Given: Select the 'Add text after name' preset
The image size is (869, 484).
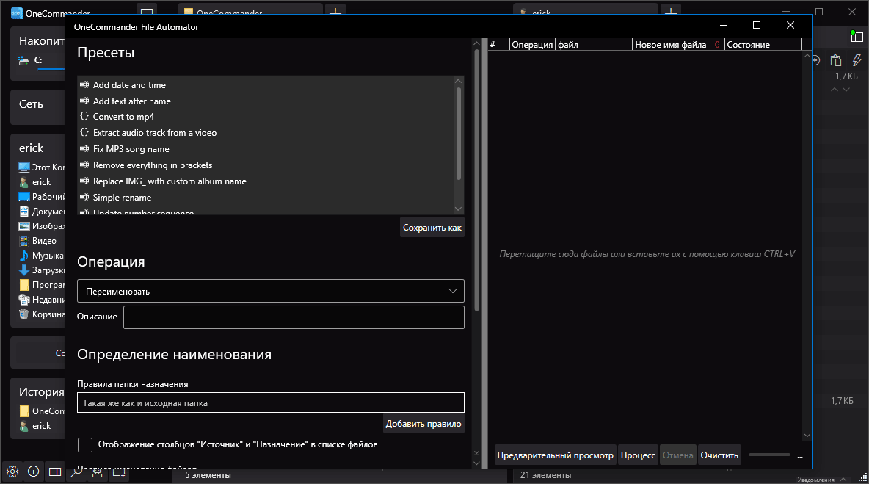Looking at the screenshot, I should coord(132,101).
